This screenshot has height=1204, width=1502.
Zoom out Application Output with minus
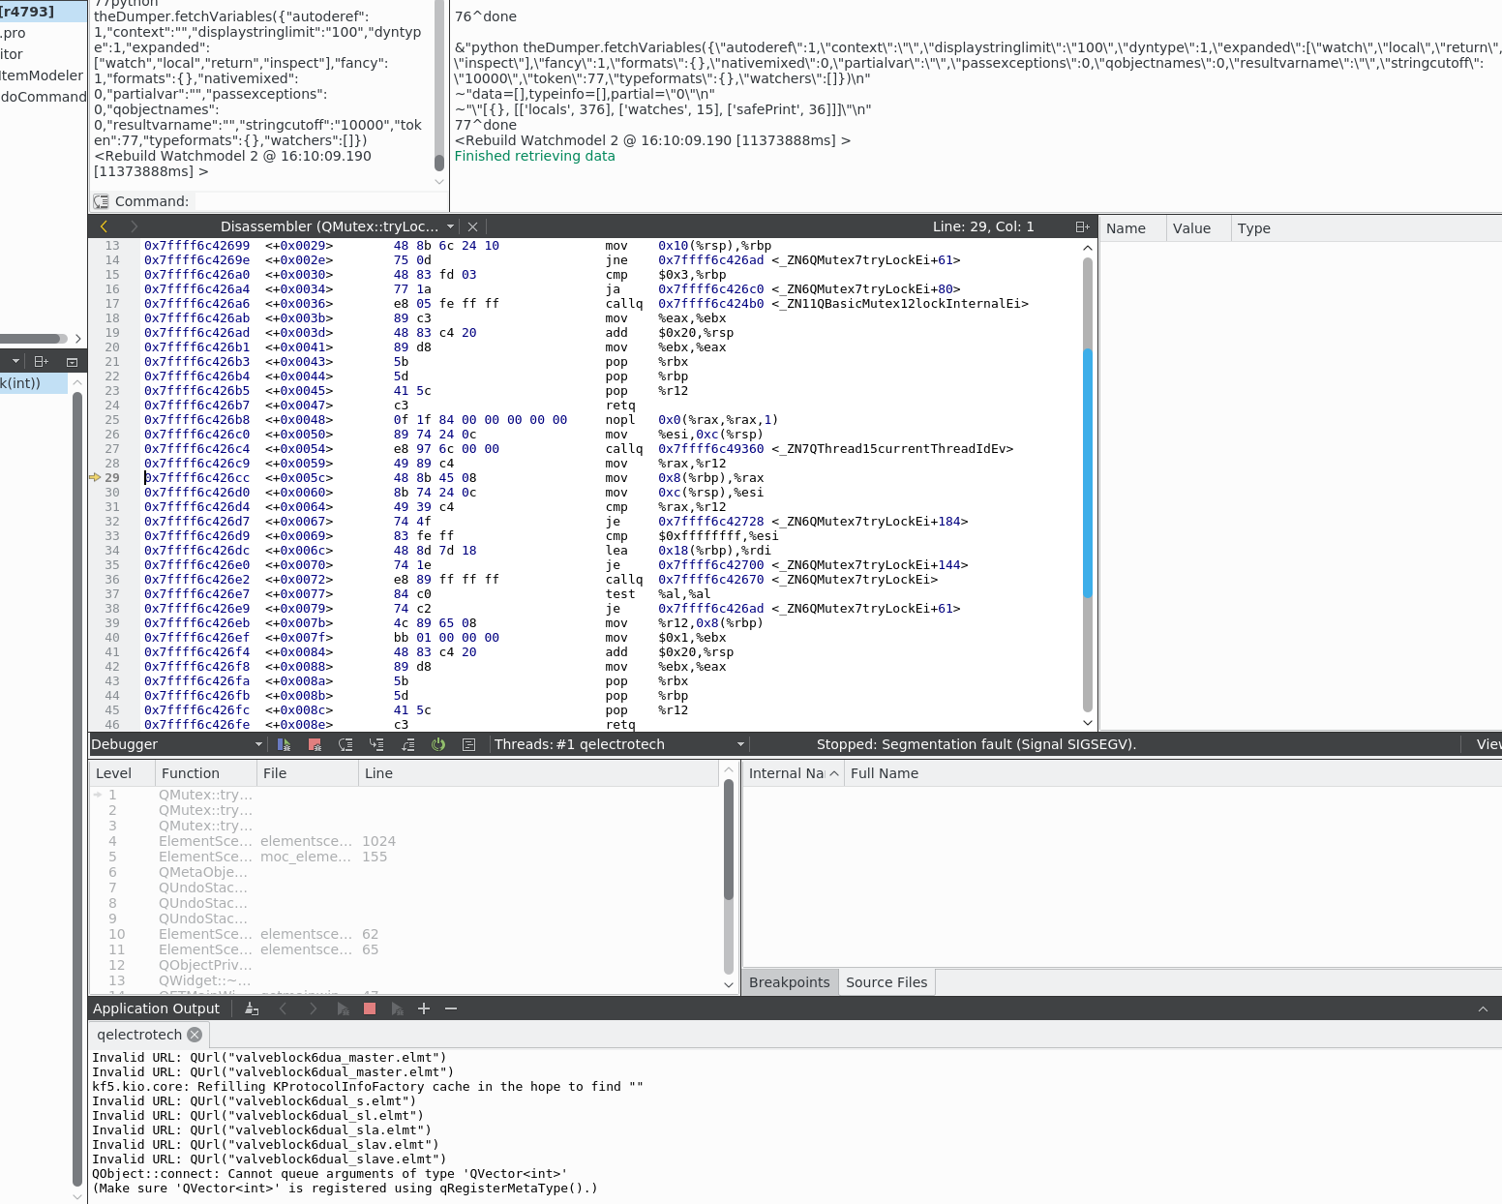[450, 1008]
